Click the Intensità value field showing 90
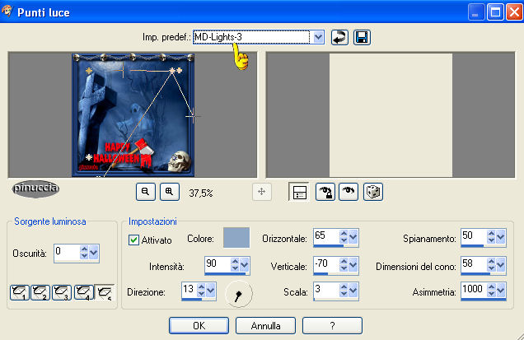 pos(218,264)
